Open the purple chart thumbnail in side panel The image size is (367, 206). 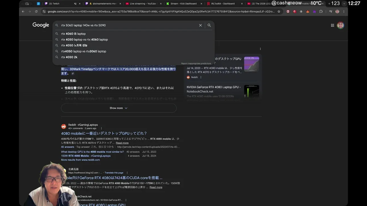coord(251,64)
